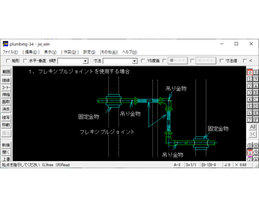
Task: Select layer group 8 circle button
Action: (x=256, y=146)
